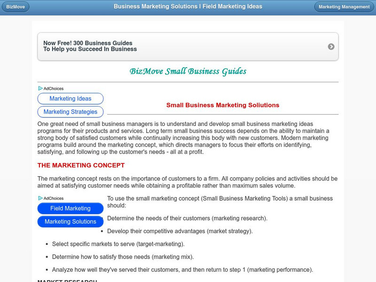Screen dimensions: 376x282
Task: Switch to the Marketing Management section
Action: pos(344,7)
